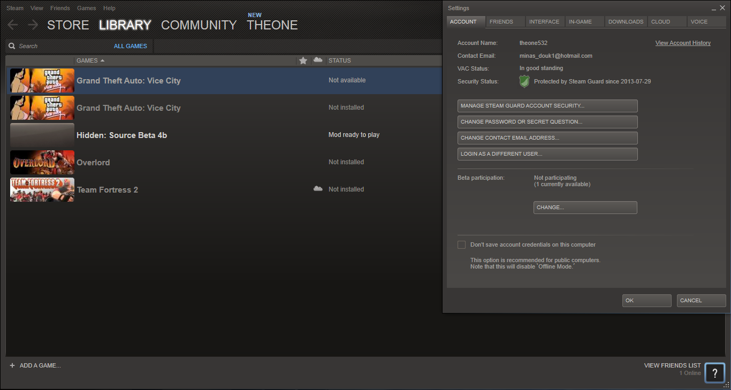Confirm settings with OK button
Viewport: 731px width, 390px height.
click(646, 301)
